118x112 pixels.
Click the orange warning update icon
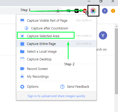[113, 11]
